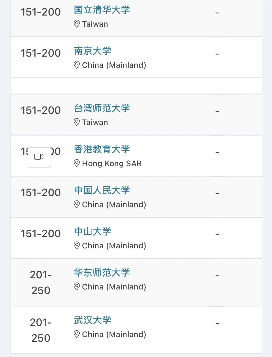
Task: Open the 台湾师范大学 university link
Action: point(102,108)
